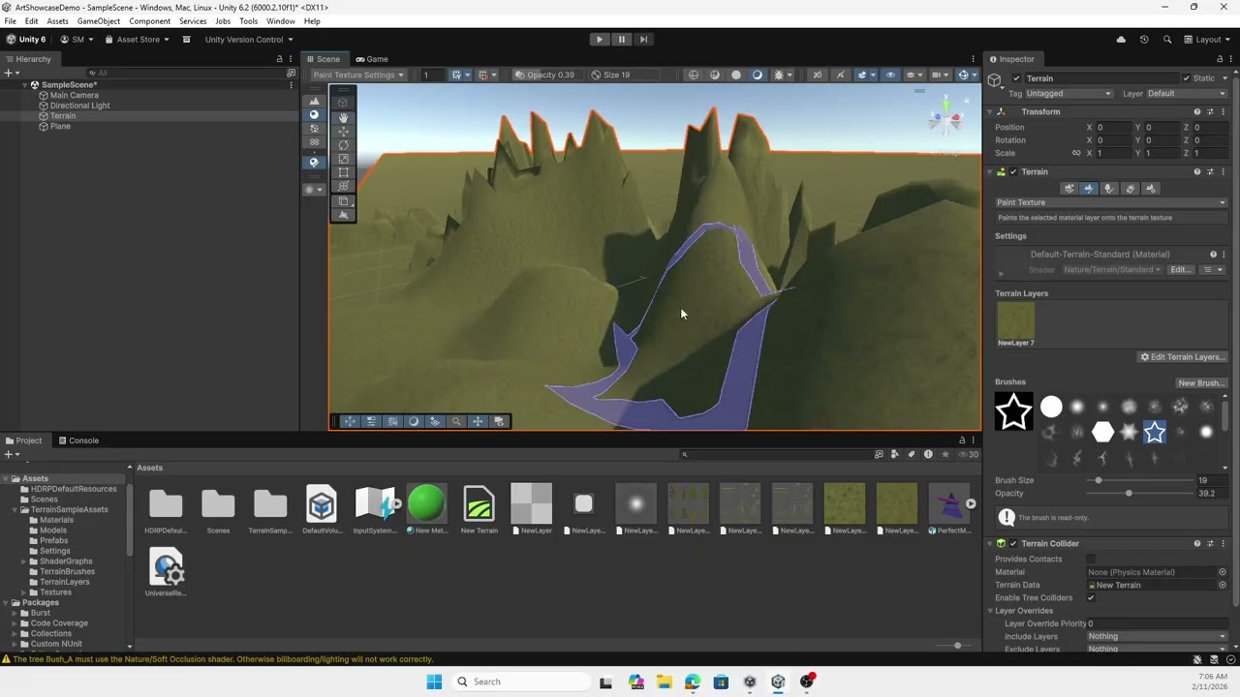The image size is (1240, 697).
Task: Toggle the Static checkbox
Action: (1186, 78)
